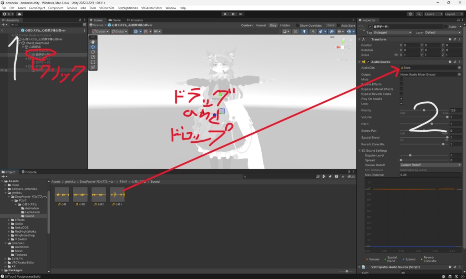This screenshot has width=466, height=279.
Task: Select the Move tool in Scene toolbar
Action: coord(93,47)
